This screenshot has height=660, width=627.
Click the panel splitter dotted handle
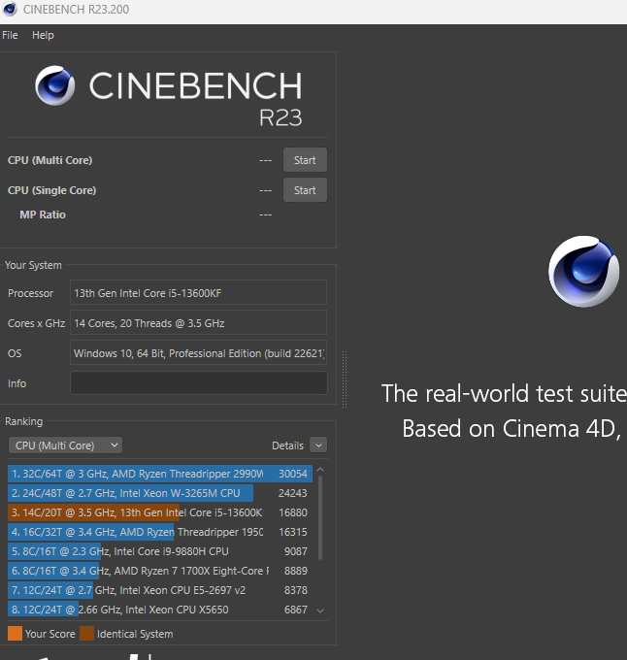pos(345,379)
